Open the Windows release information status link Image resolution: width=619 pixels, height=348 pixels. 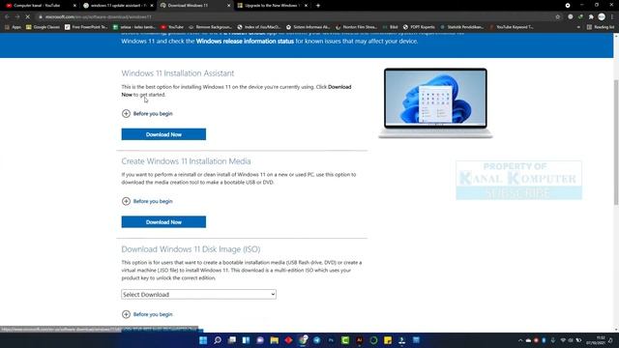[245, 41]
